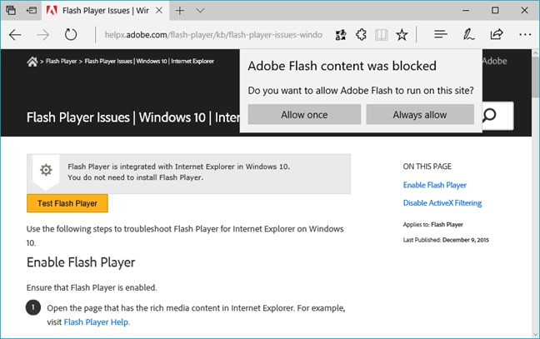Refresh the current page
This screenshot has width=540, height=339.
click(x=71, y=35)
